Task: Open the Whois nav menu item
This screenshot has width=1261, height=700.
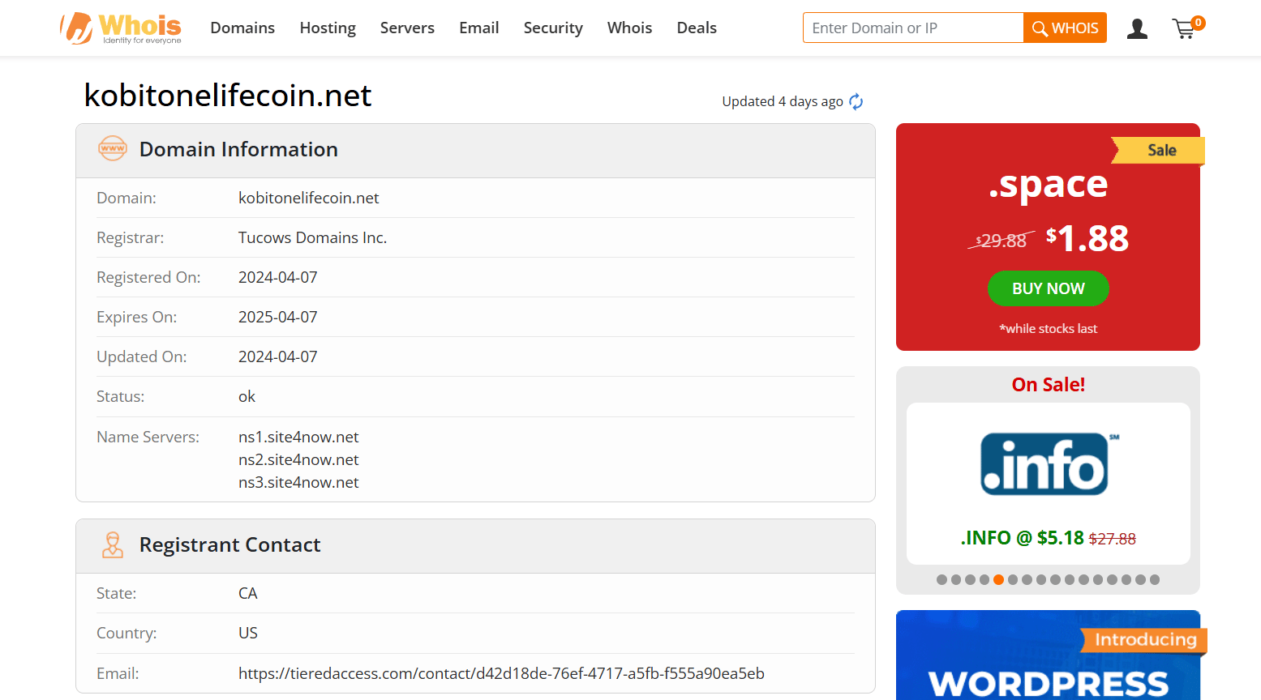Action: [x=629, y=28]
